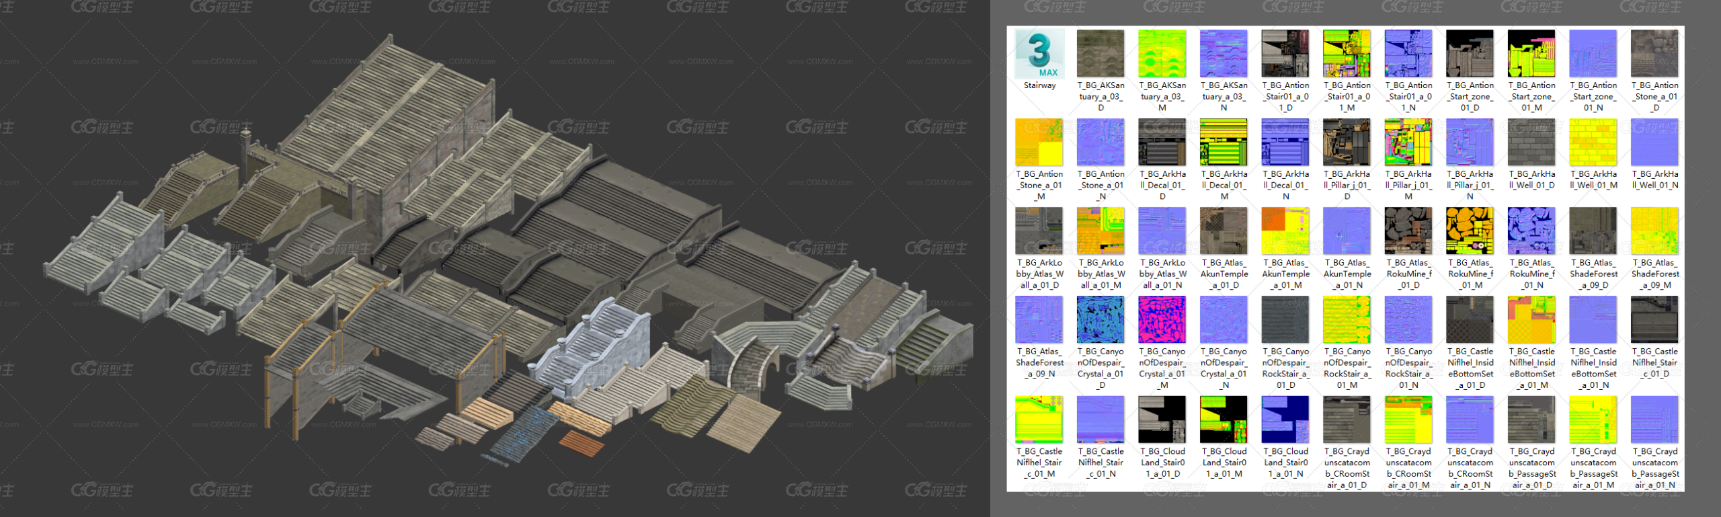Click the T_BG_CanyonOfDespair_RockStair_a_01_N thumbnail

pyautogui.click(x=1408, y=320)
